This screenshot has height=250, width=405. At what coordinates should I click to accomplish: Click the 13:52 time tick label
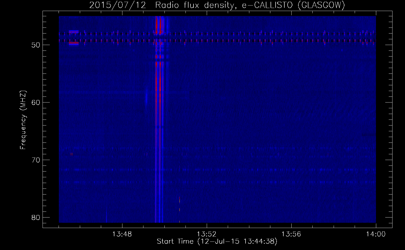pos(207,234)
